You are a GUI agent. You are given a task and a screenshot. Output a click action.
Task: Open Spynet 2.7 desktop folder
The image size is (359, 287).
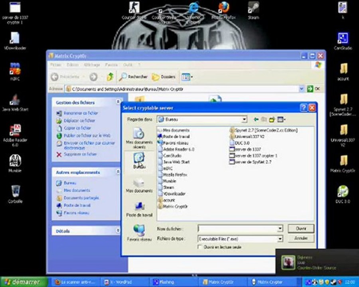[x=343, y=105]
